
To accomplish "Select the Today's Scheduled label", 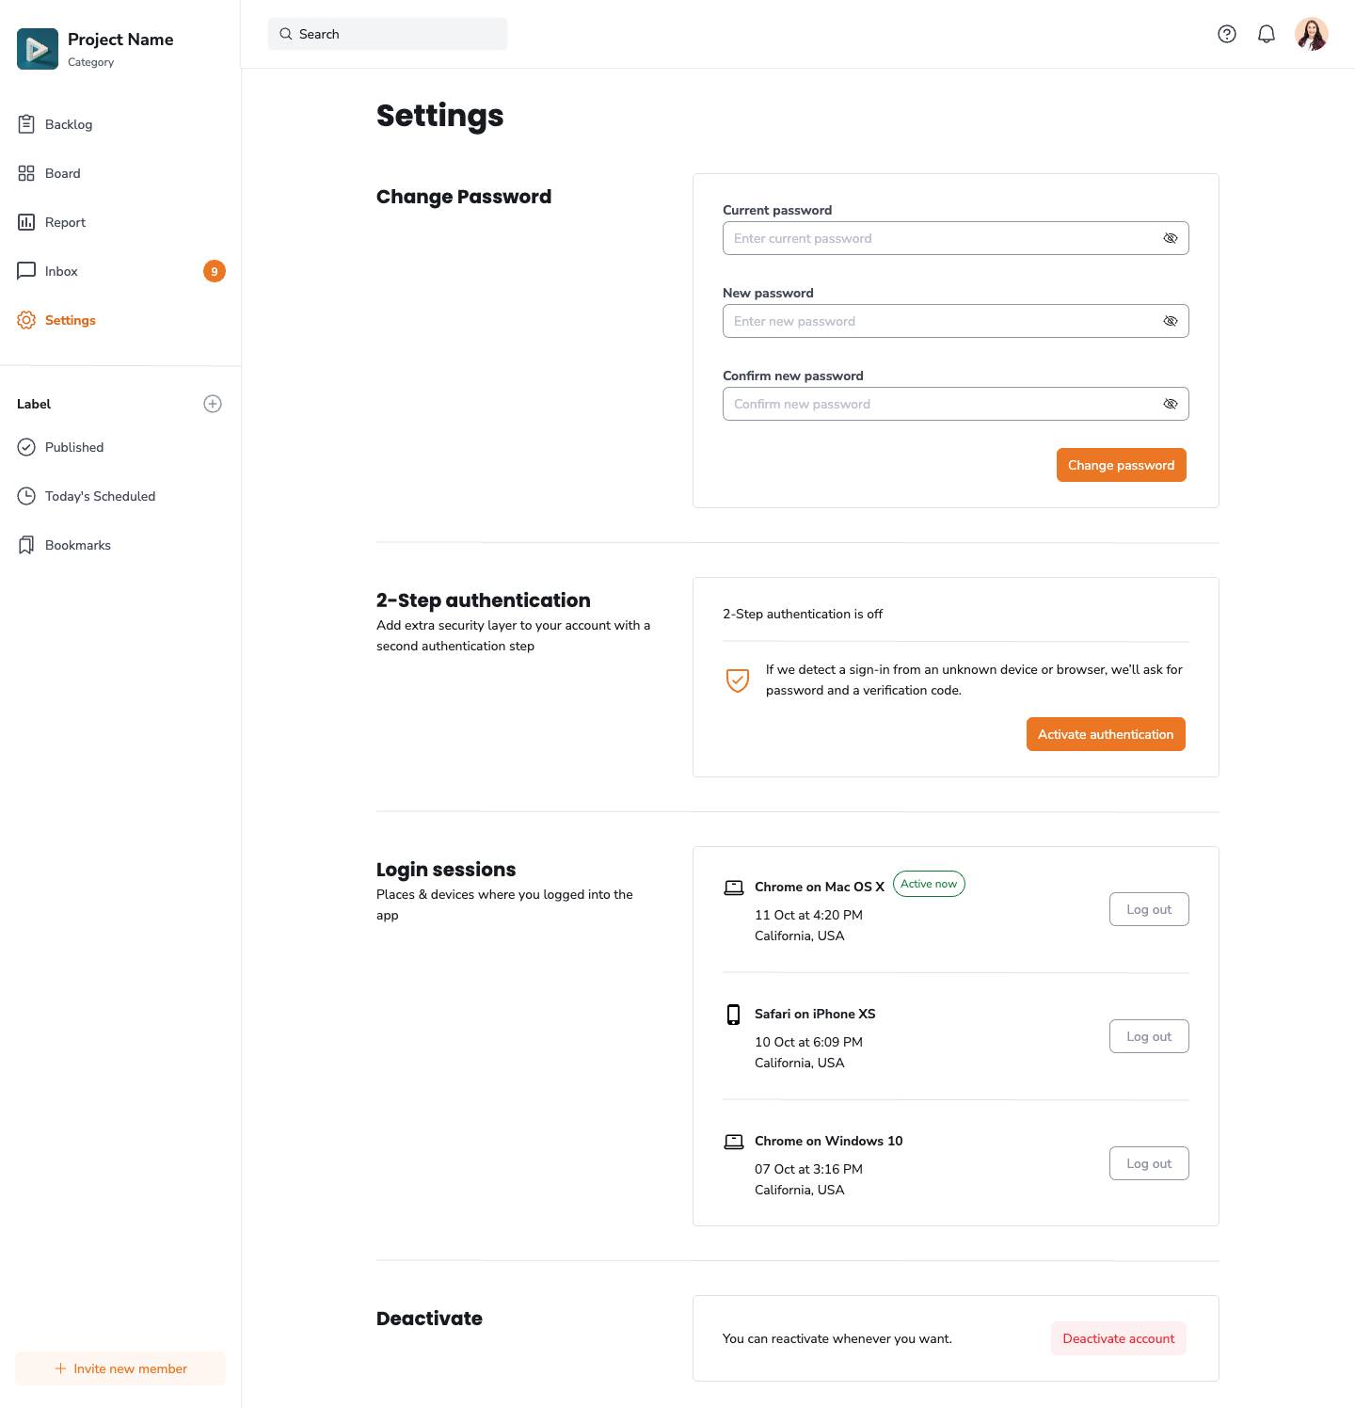I will (100, 496).
